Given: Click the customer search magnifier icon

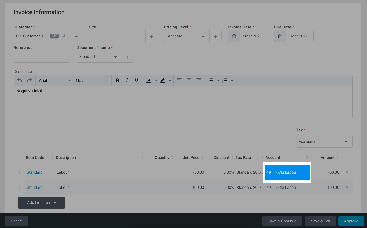Looking at the screenshot, I should [63, 36].
